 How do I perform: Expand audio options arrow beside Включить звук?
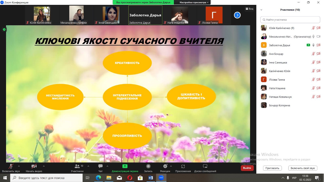tap(19, 166)
